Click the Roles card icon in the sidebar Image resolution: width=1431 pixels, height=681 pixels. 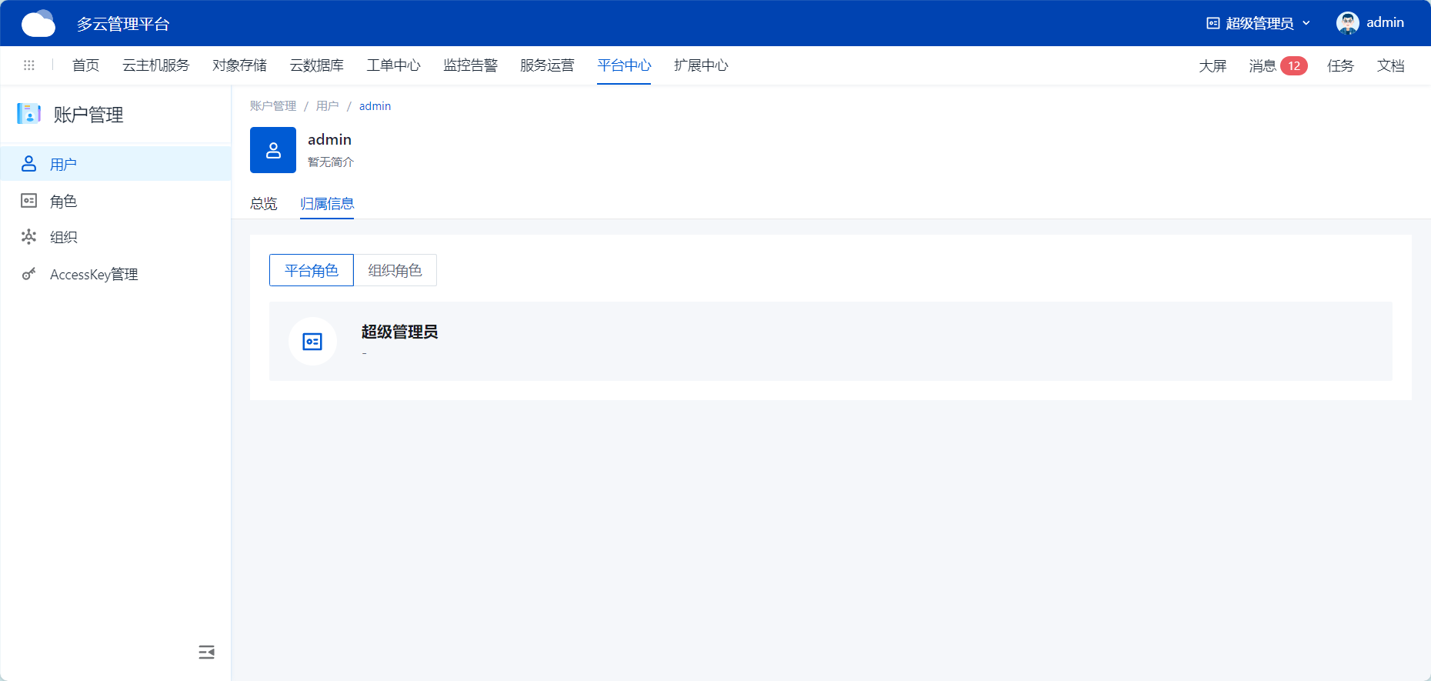click(28, 201)
